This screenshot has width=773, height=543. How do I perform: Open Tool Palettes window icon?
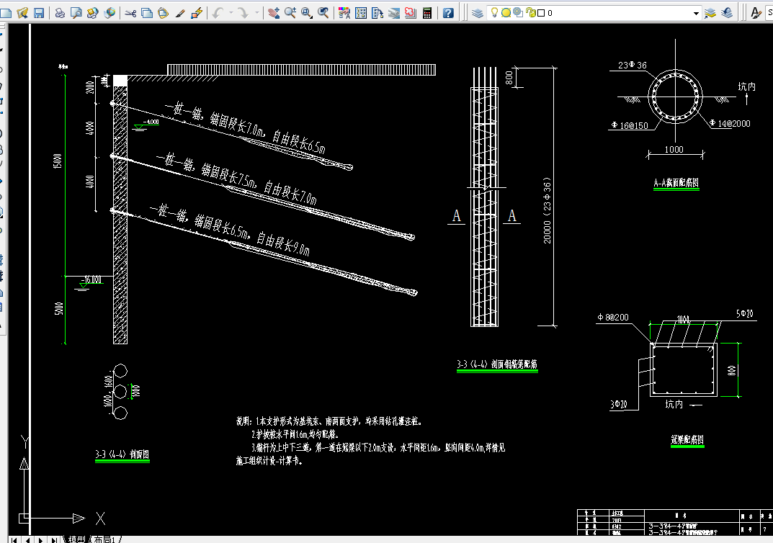pos(377,13)
